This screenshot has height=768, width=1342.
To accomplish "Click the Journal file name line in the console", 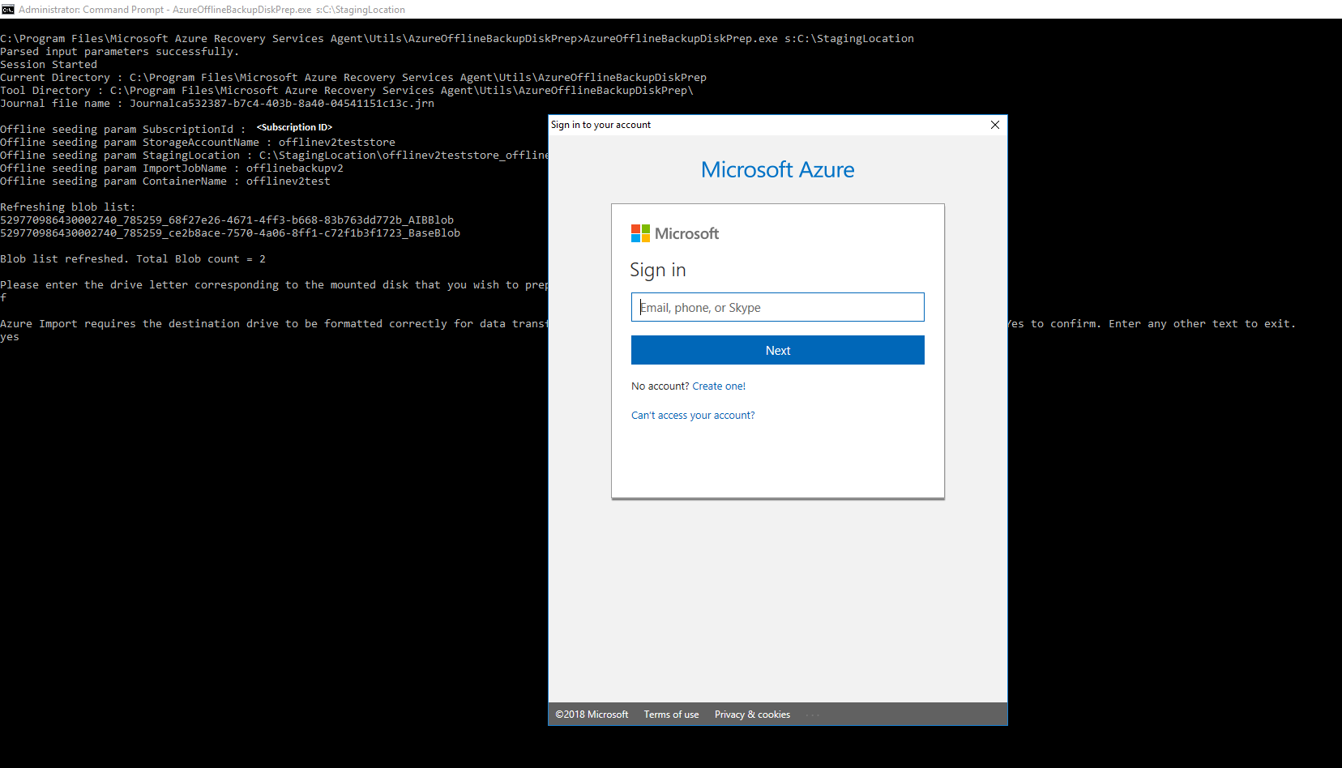I will (217, 103).
